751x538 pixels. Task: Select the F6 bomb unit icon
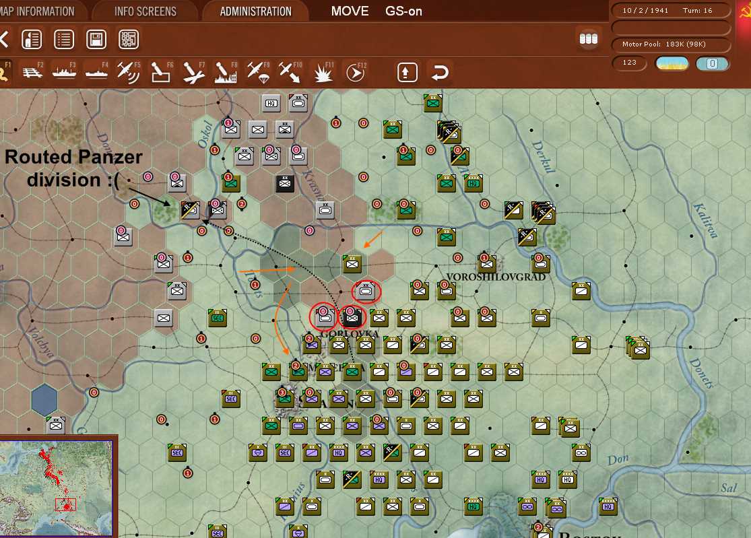[161, 72]
